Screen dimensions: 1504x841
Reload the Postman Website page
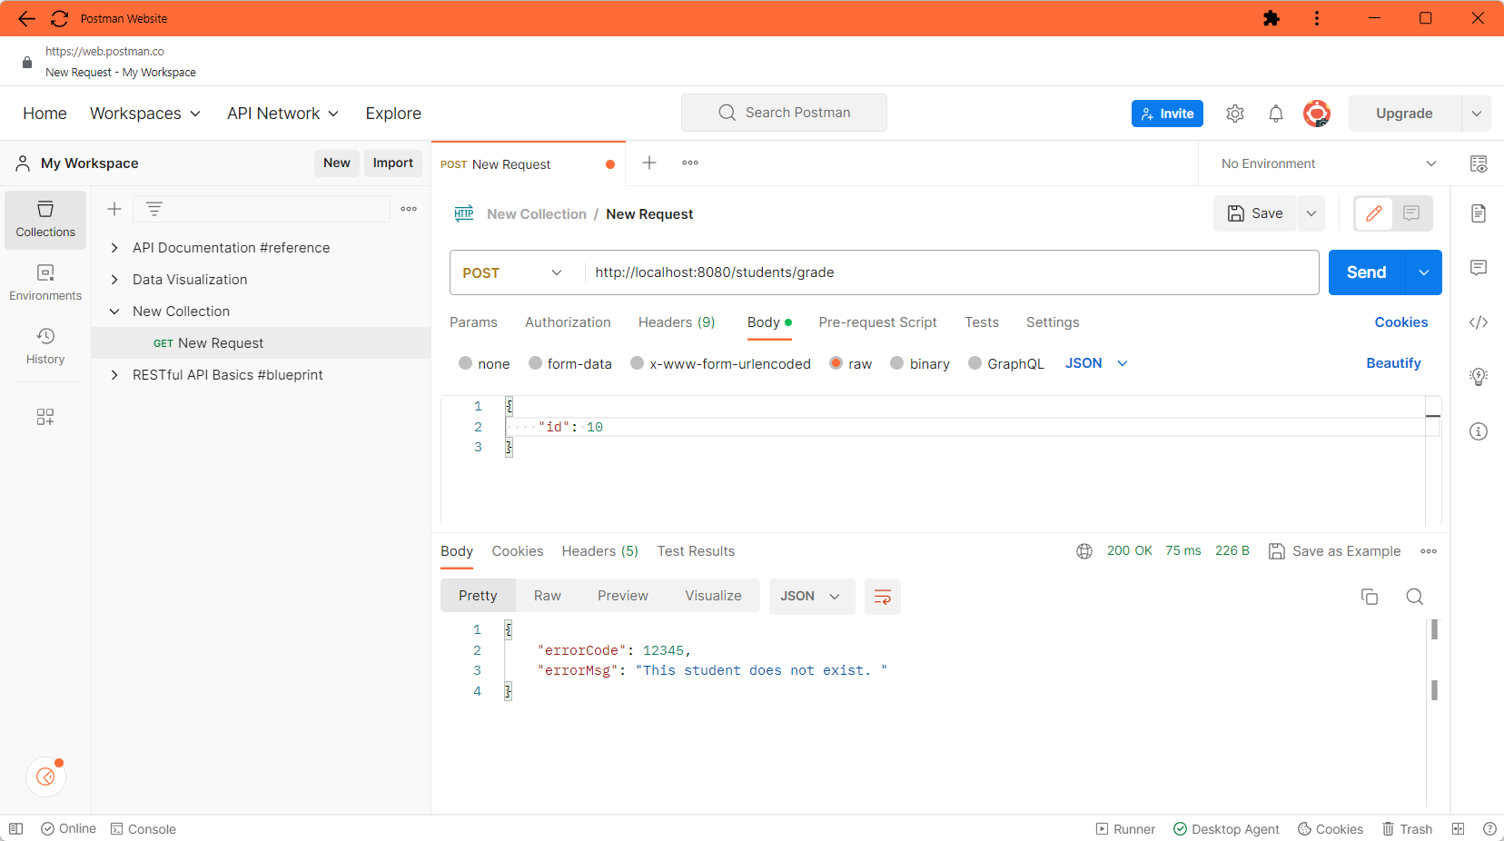[60, 18]
